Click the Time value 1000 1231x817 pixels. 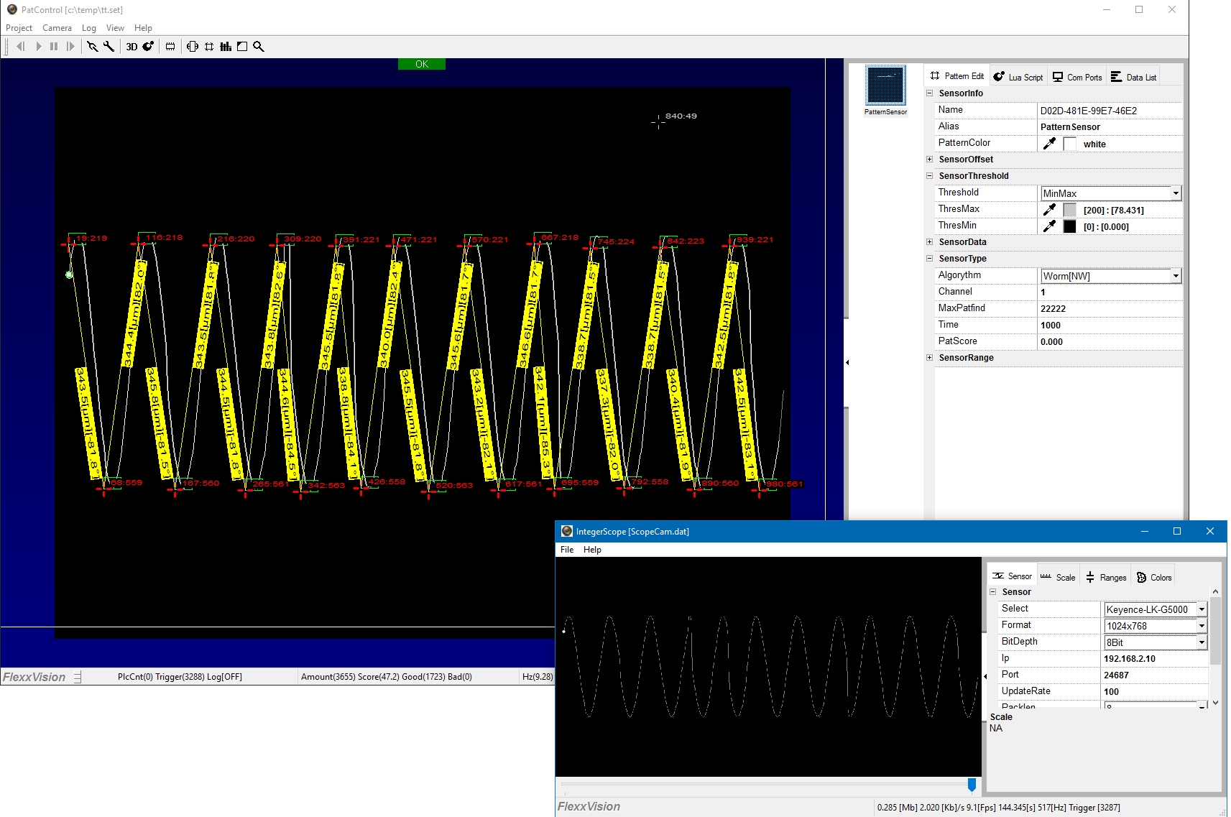coord(1051,326)
